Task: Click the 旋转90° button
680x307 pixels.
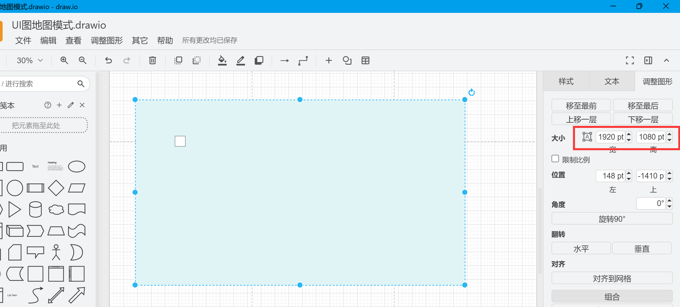Action: (x=612, y=219)
